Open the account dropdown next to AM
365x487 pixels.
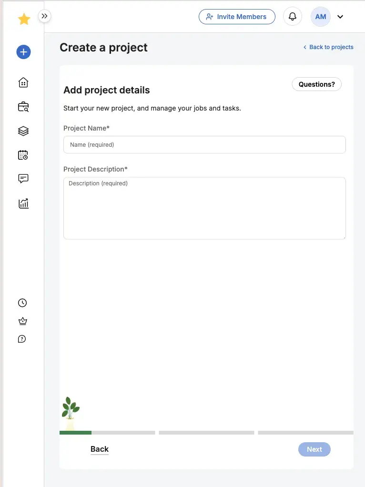coord(340,17)
